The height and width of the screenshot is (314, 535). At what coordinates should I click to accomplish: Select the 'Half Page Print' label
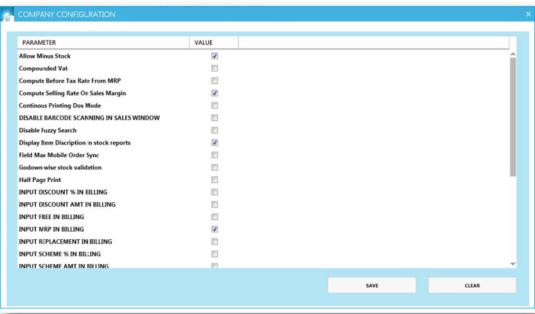40,180
